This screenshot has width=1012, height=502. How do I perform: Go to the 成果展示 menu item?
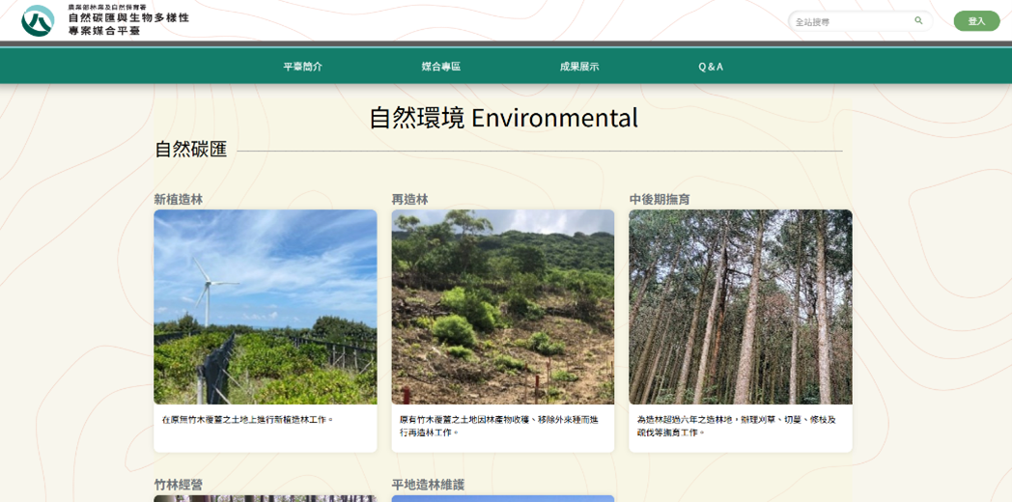(x=579, y=67)
